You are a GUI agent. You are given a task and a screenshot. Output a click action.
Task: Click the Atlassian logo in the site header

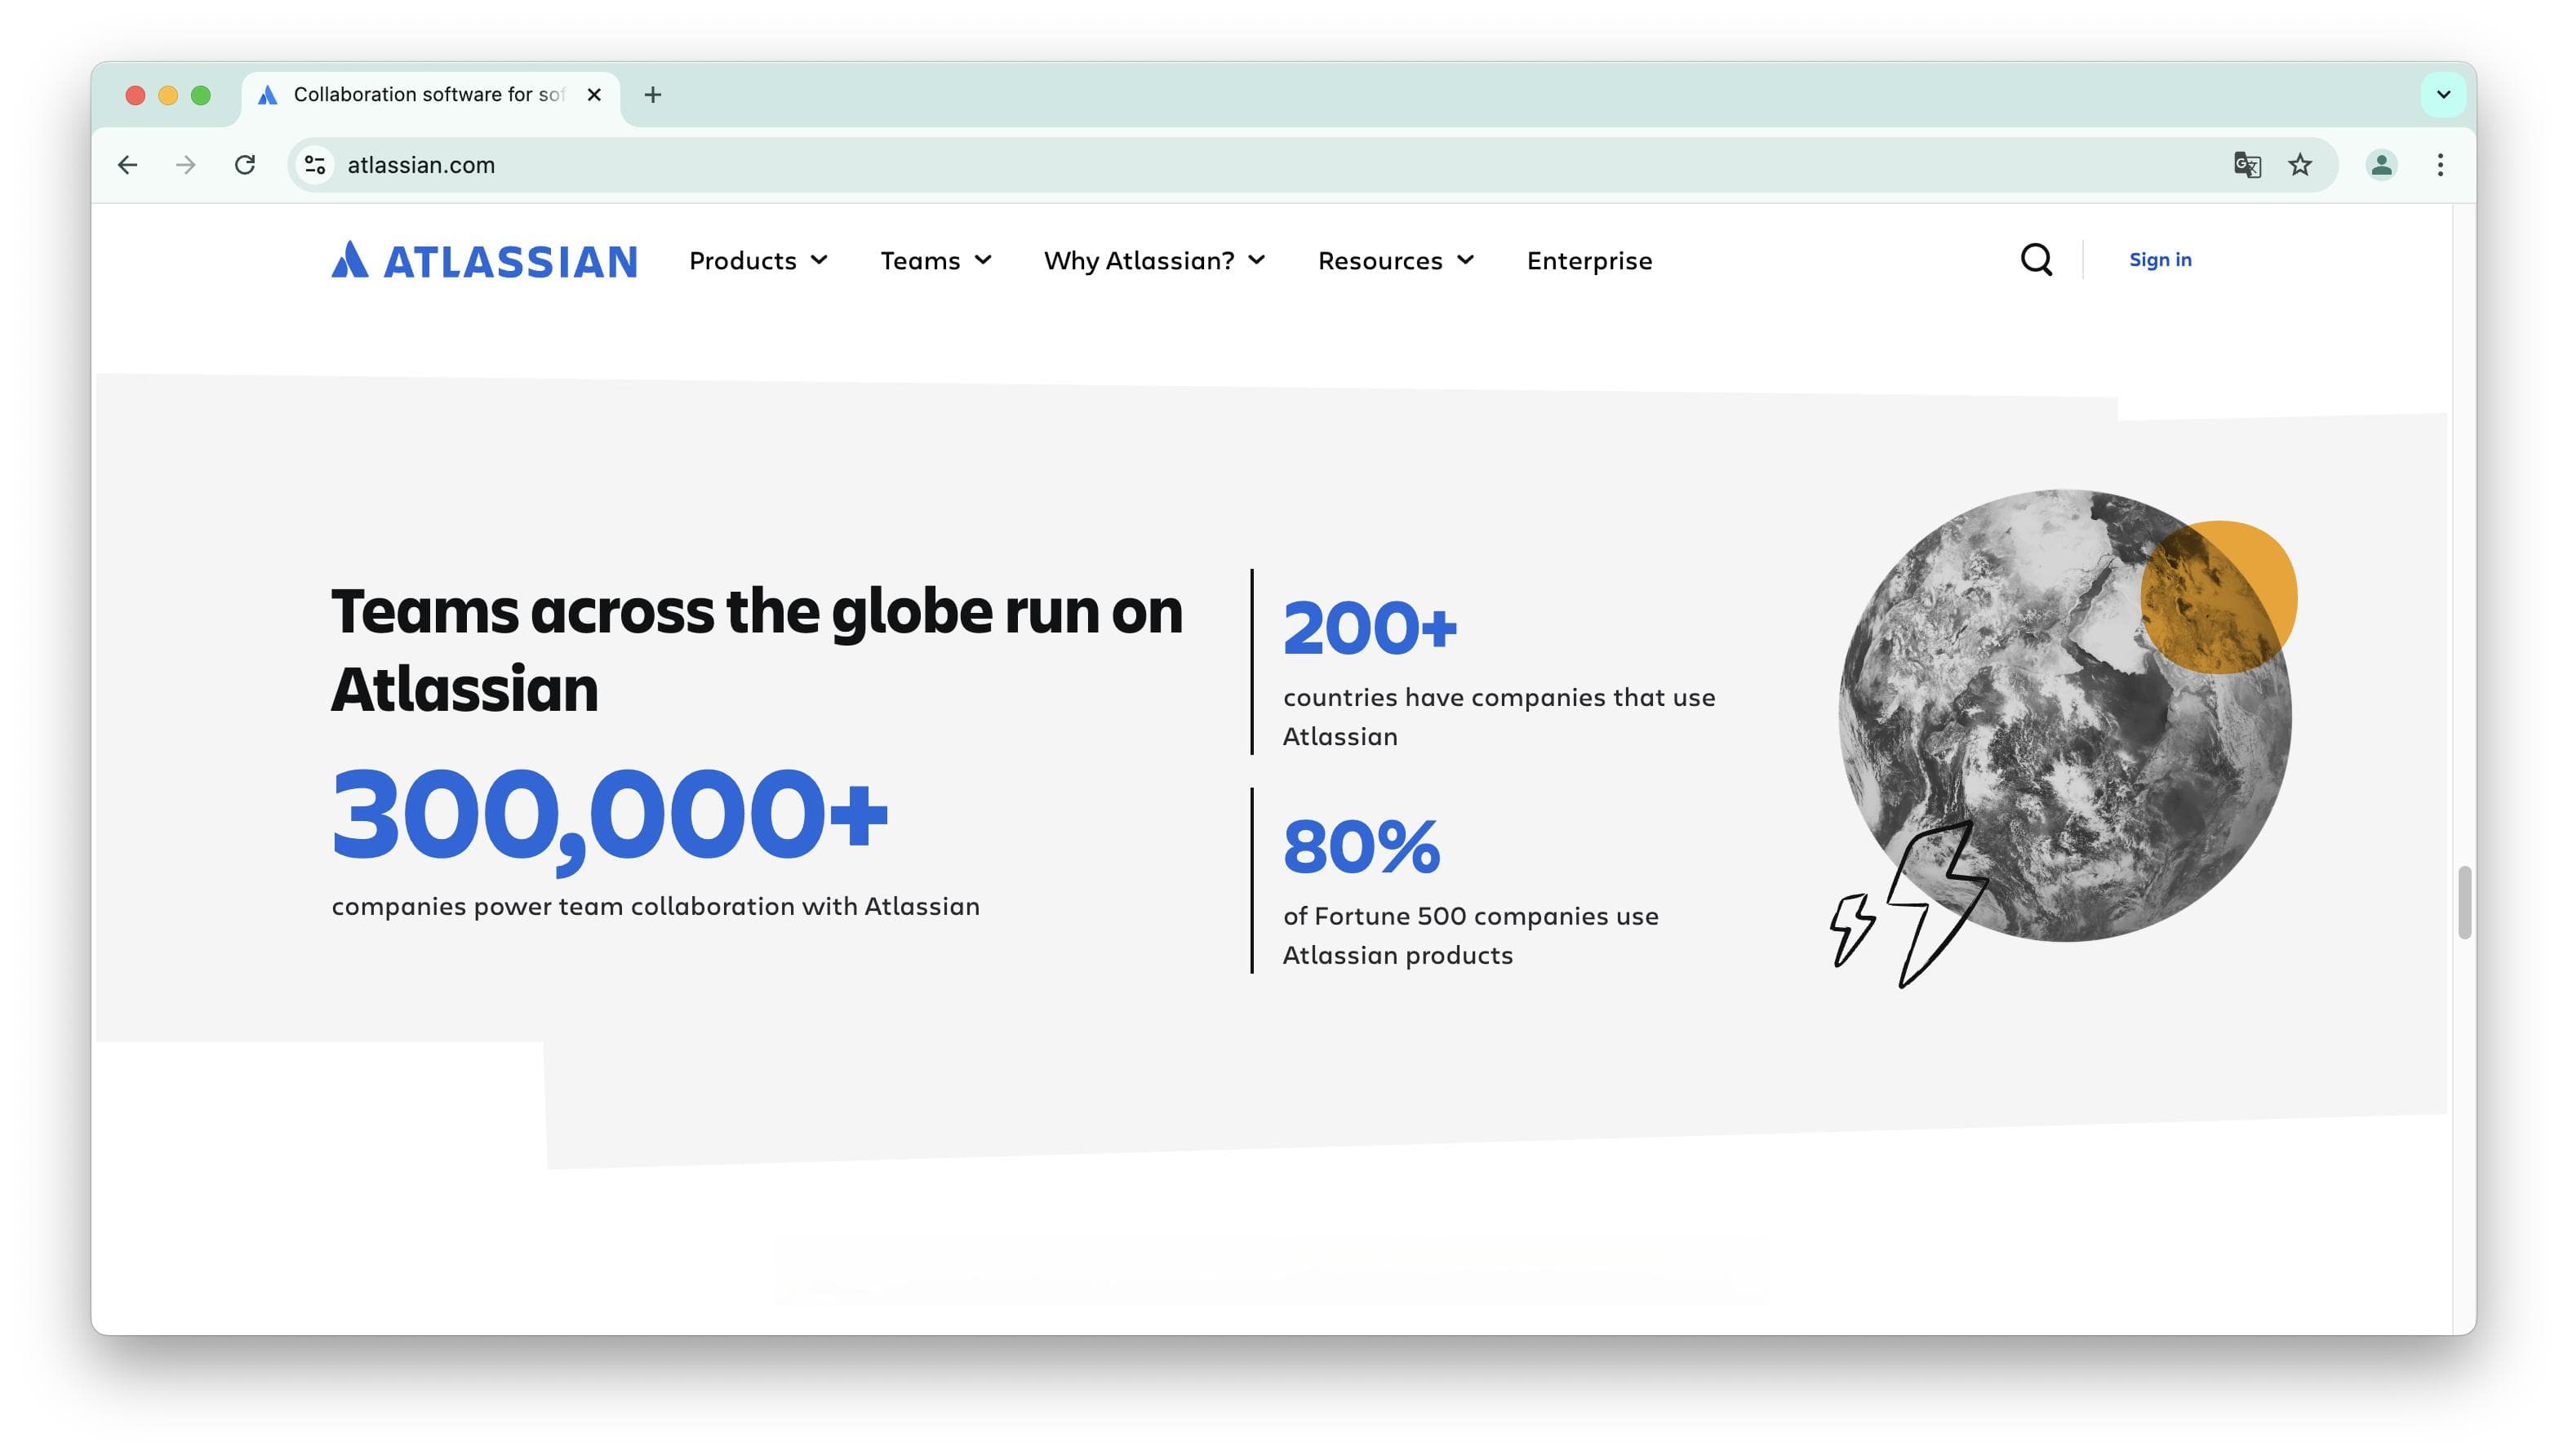click(x=484, y=260)
